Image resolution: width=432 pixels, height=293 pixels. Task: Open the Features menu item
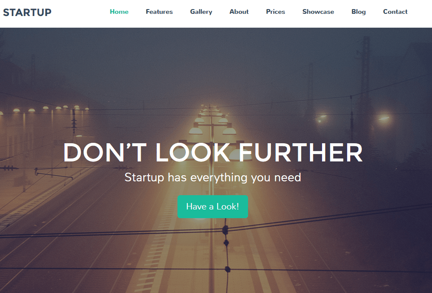pos(159,12)
